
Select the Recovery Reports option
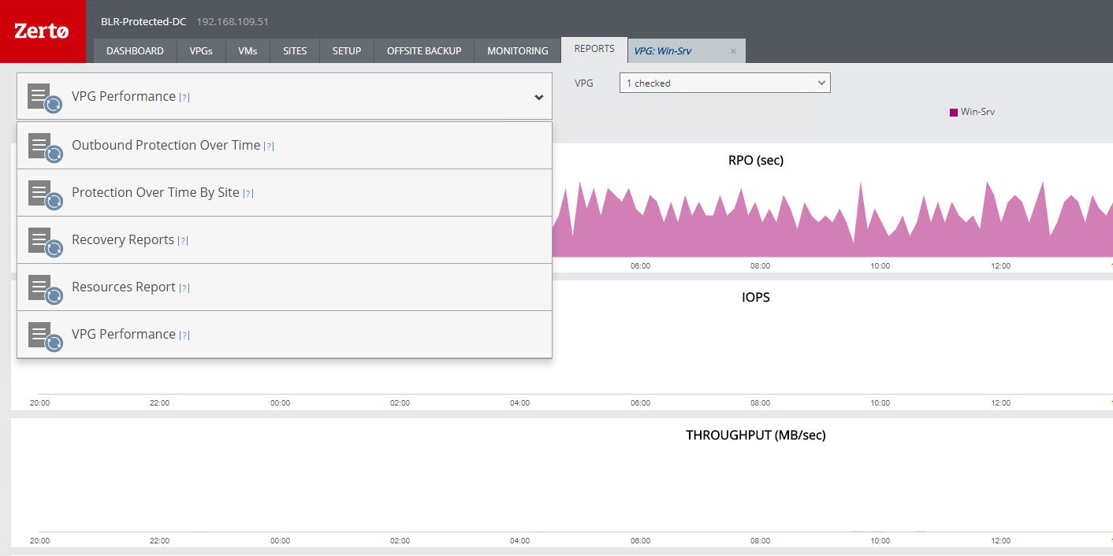(x=123, y=240)
